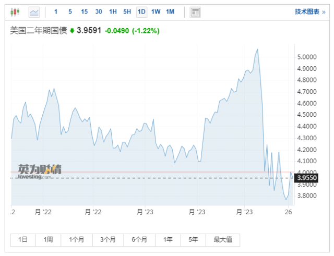This screenshot has height=256, width=334.
Task: Click the percent change (-1.22%)
Action: (146, 31)
